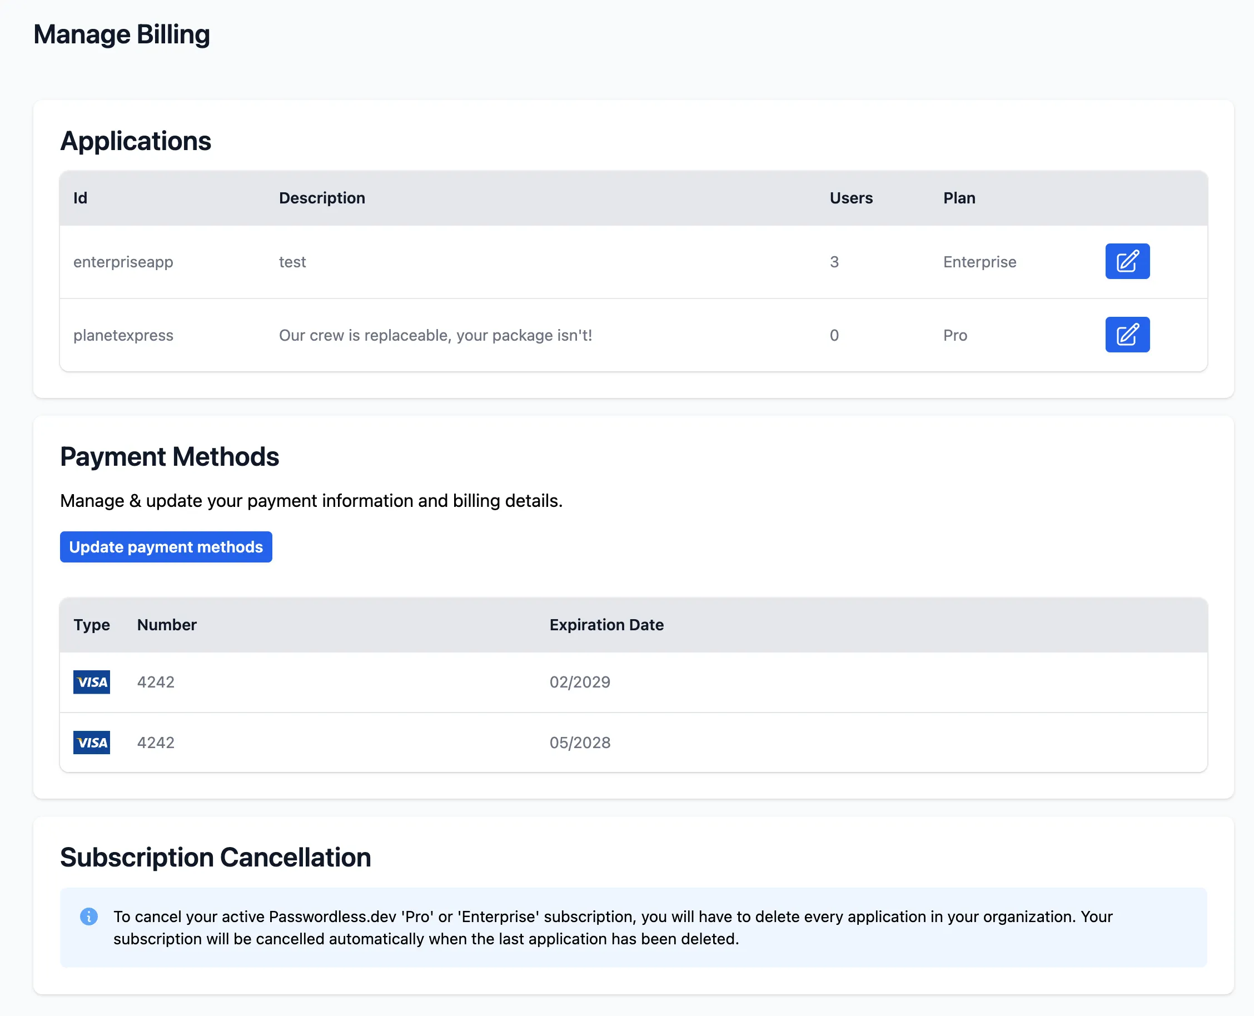Click the edit icon next to the Pro plan

(1127, 334)
